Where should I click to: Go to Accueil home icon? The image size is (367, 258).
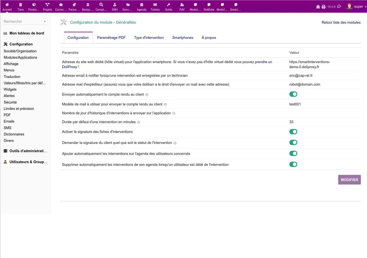pyautogui.click(x=7, y=5)
